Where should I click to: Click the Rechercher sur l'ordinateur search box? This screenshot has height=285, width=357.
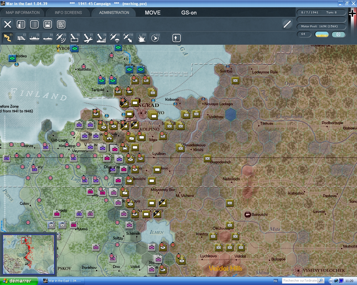click(300, 281)
